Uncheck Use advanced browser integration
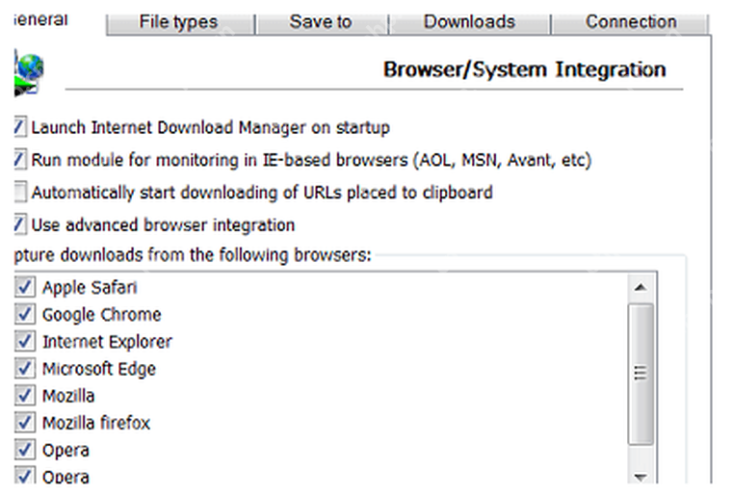The width and height of the screenshot is (732, 498). pyautogui.click(x=20, y=224)
